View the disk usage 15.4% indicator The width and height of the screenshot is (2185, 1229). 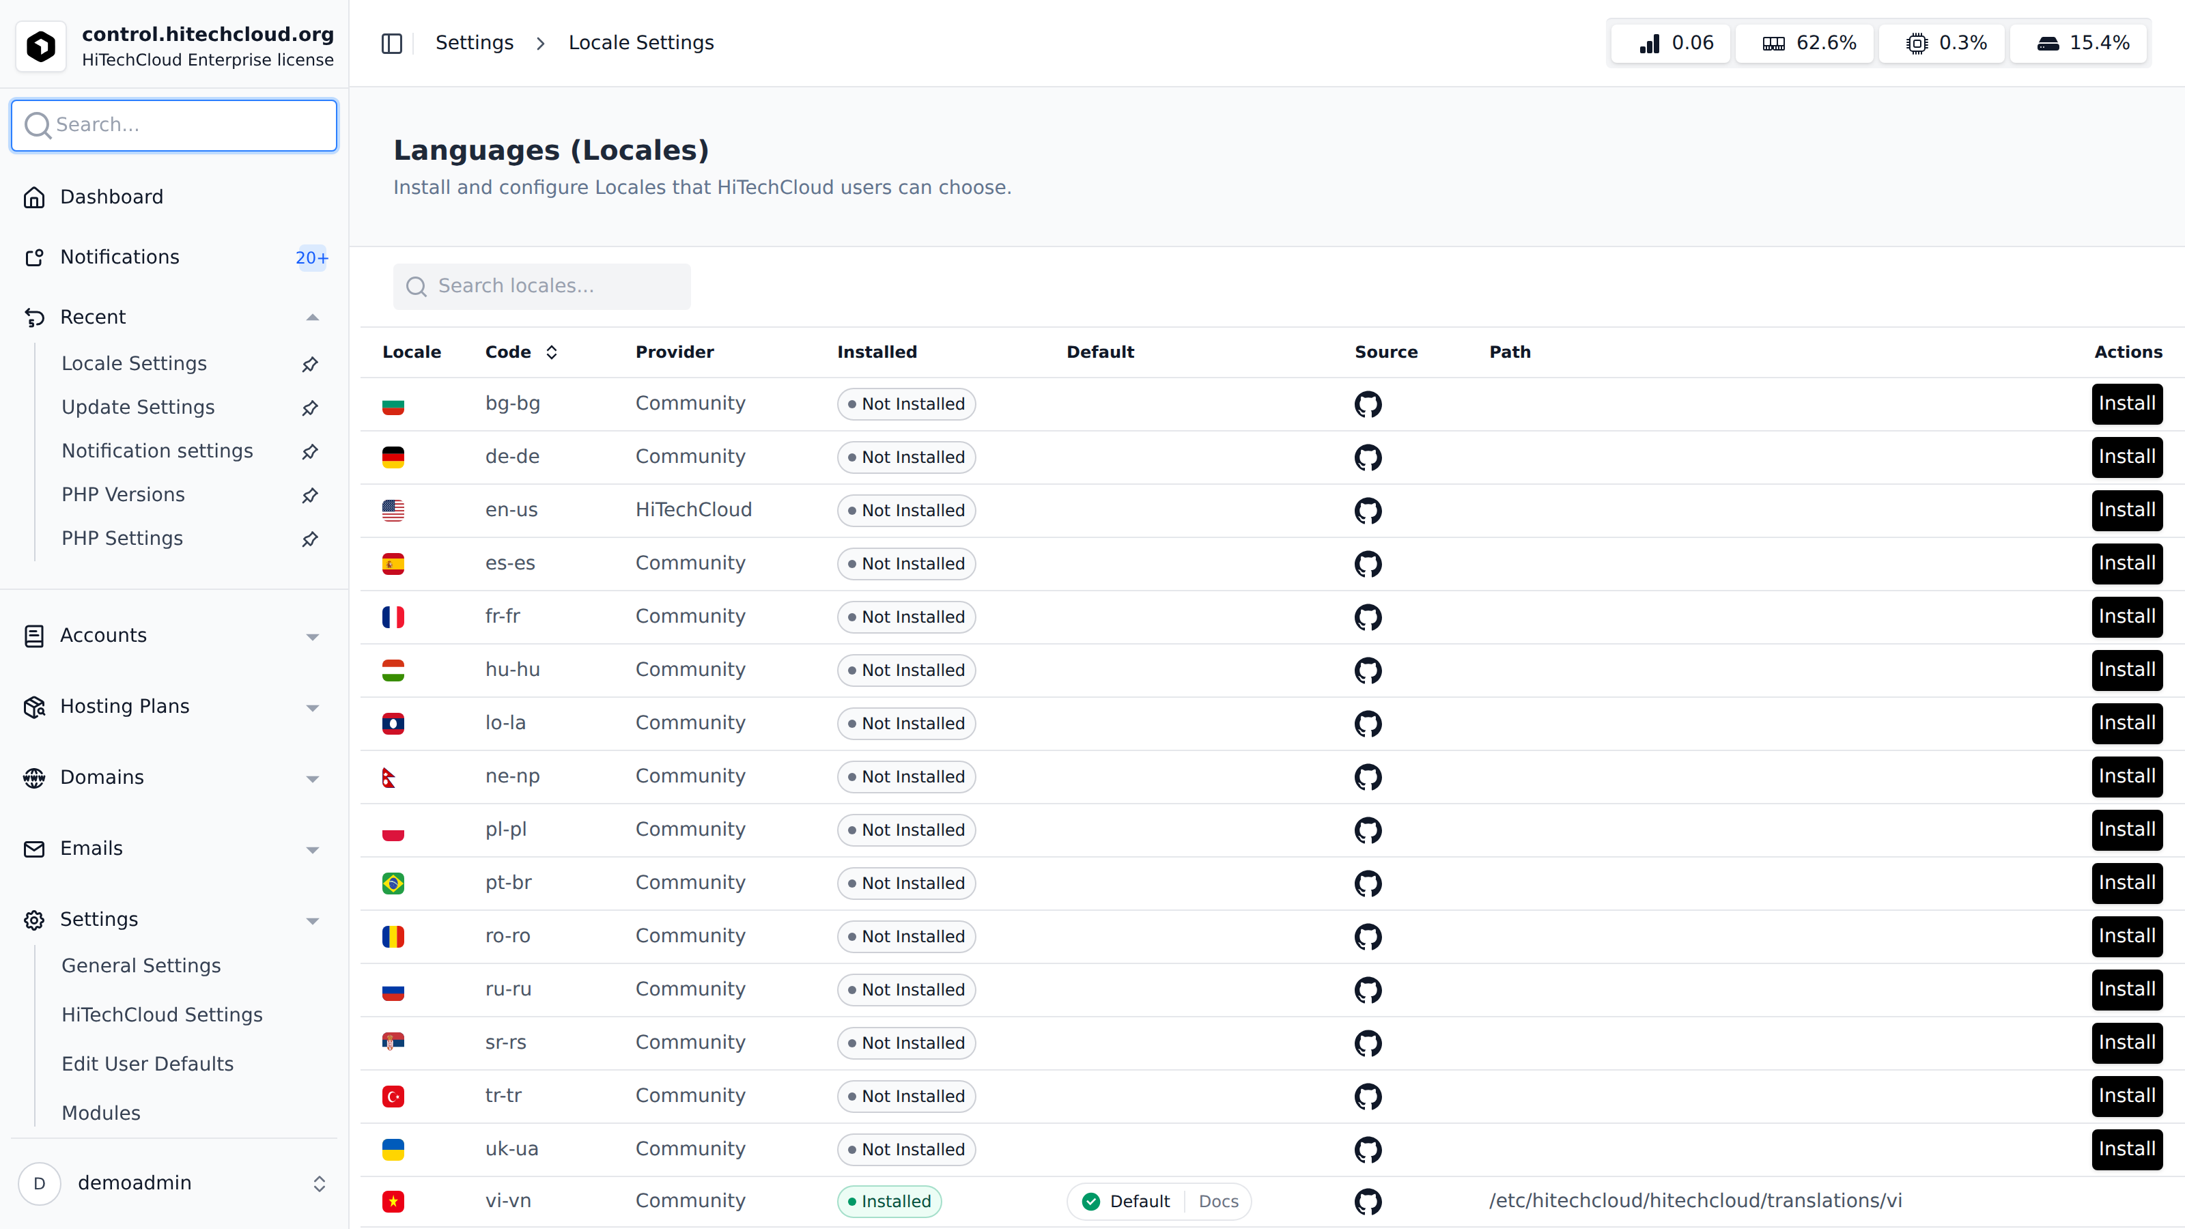pos(2079,43)
